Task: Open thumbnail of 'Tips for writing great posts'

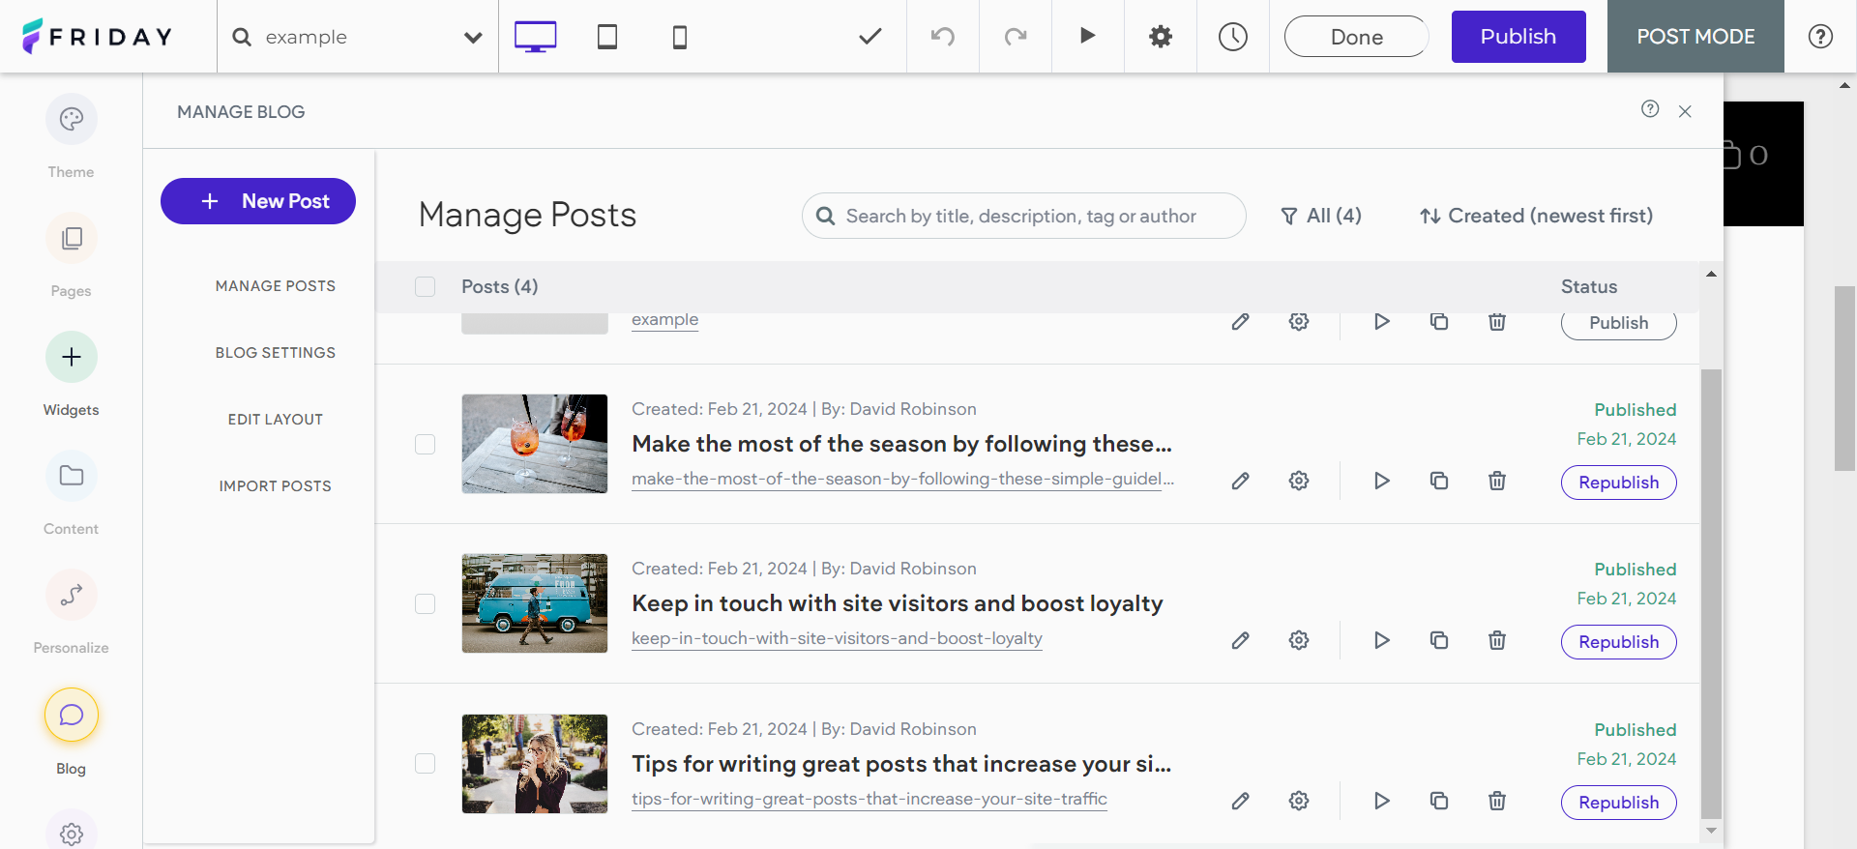Action: (535, 764)
